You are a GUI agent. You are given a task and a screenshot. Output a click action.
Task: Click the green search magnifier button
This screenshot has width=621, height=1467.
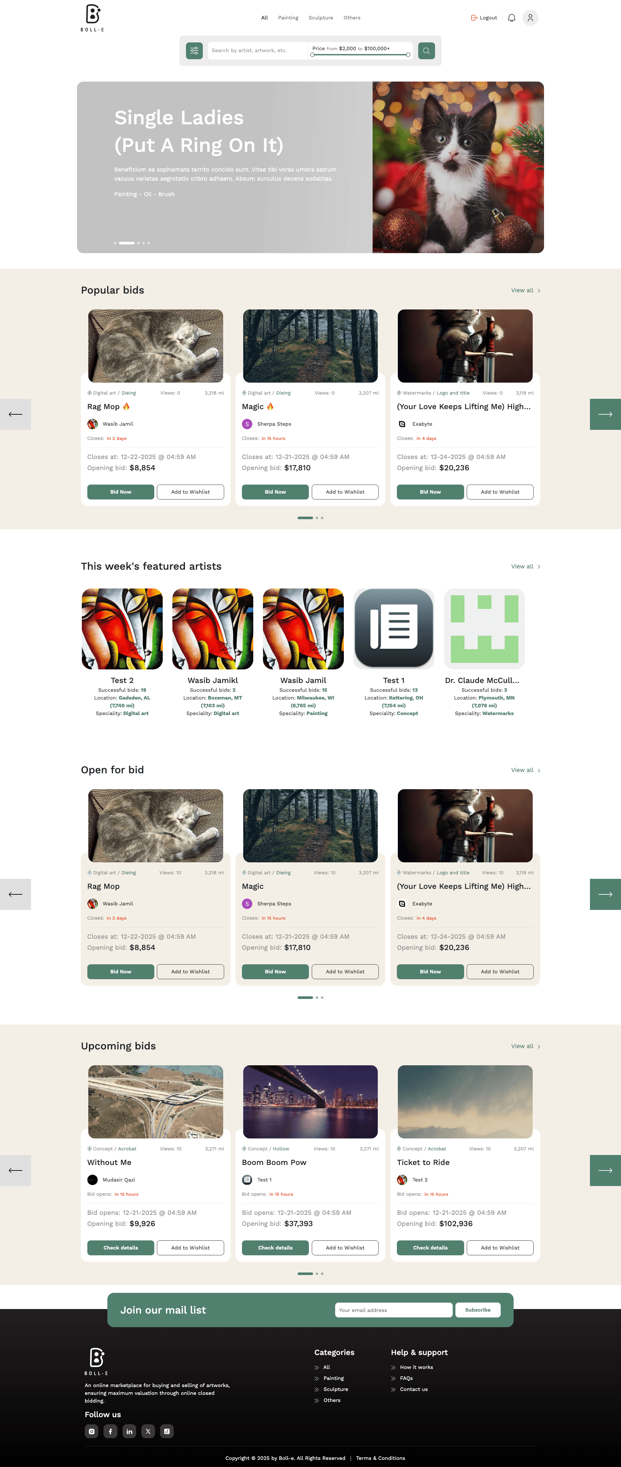pos(426,51)
